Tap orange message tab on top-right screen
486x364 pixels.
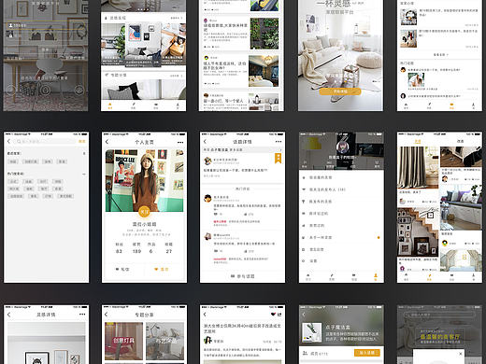[x=451, y=105]
